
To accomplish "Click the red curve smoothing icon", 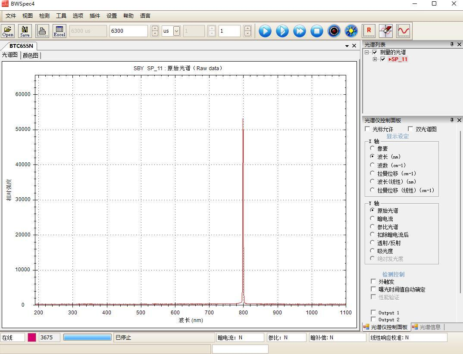I will (404, 31).
